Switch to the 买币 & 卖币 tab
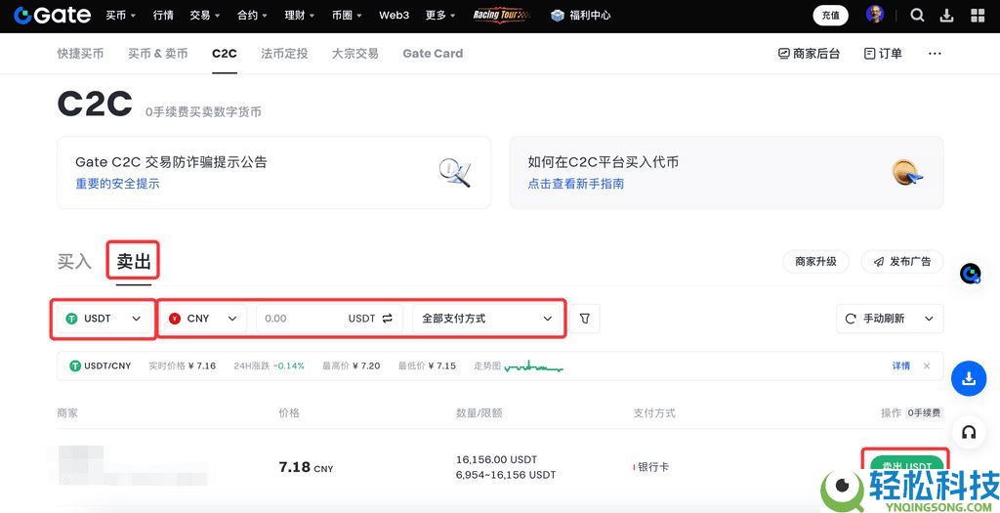 [x=158, y=54]
